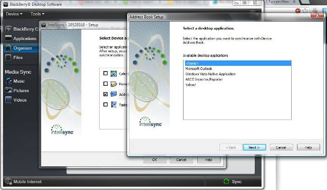Click the Calendar application icon
This screenshot has height=190, width=327.
(113, 74)
